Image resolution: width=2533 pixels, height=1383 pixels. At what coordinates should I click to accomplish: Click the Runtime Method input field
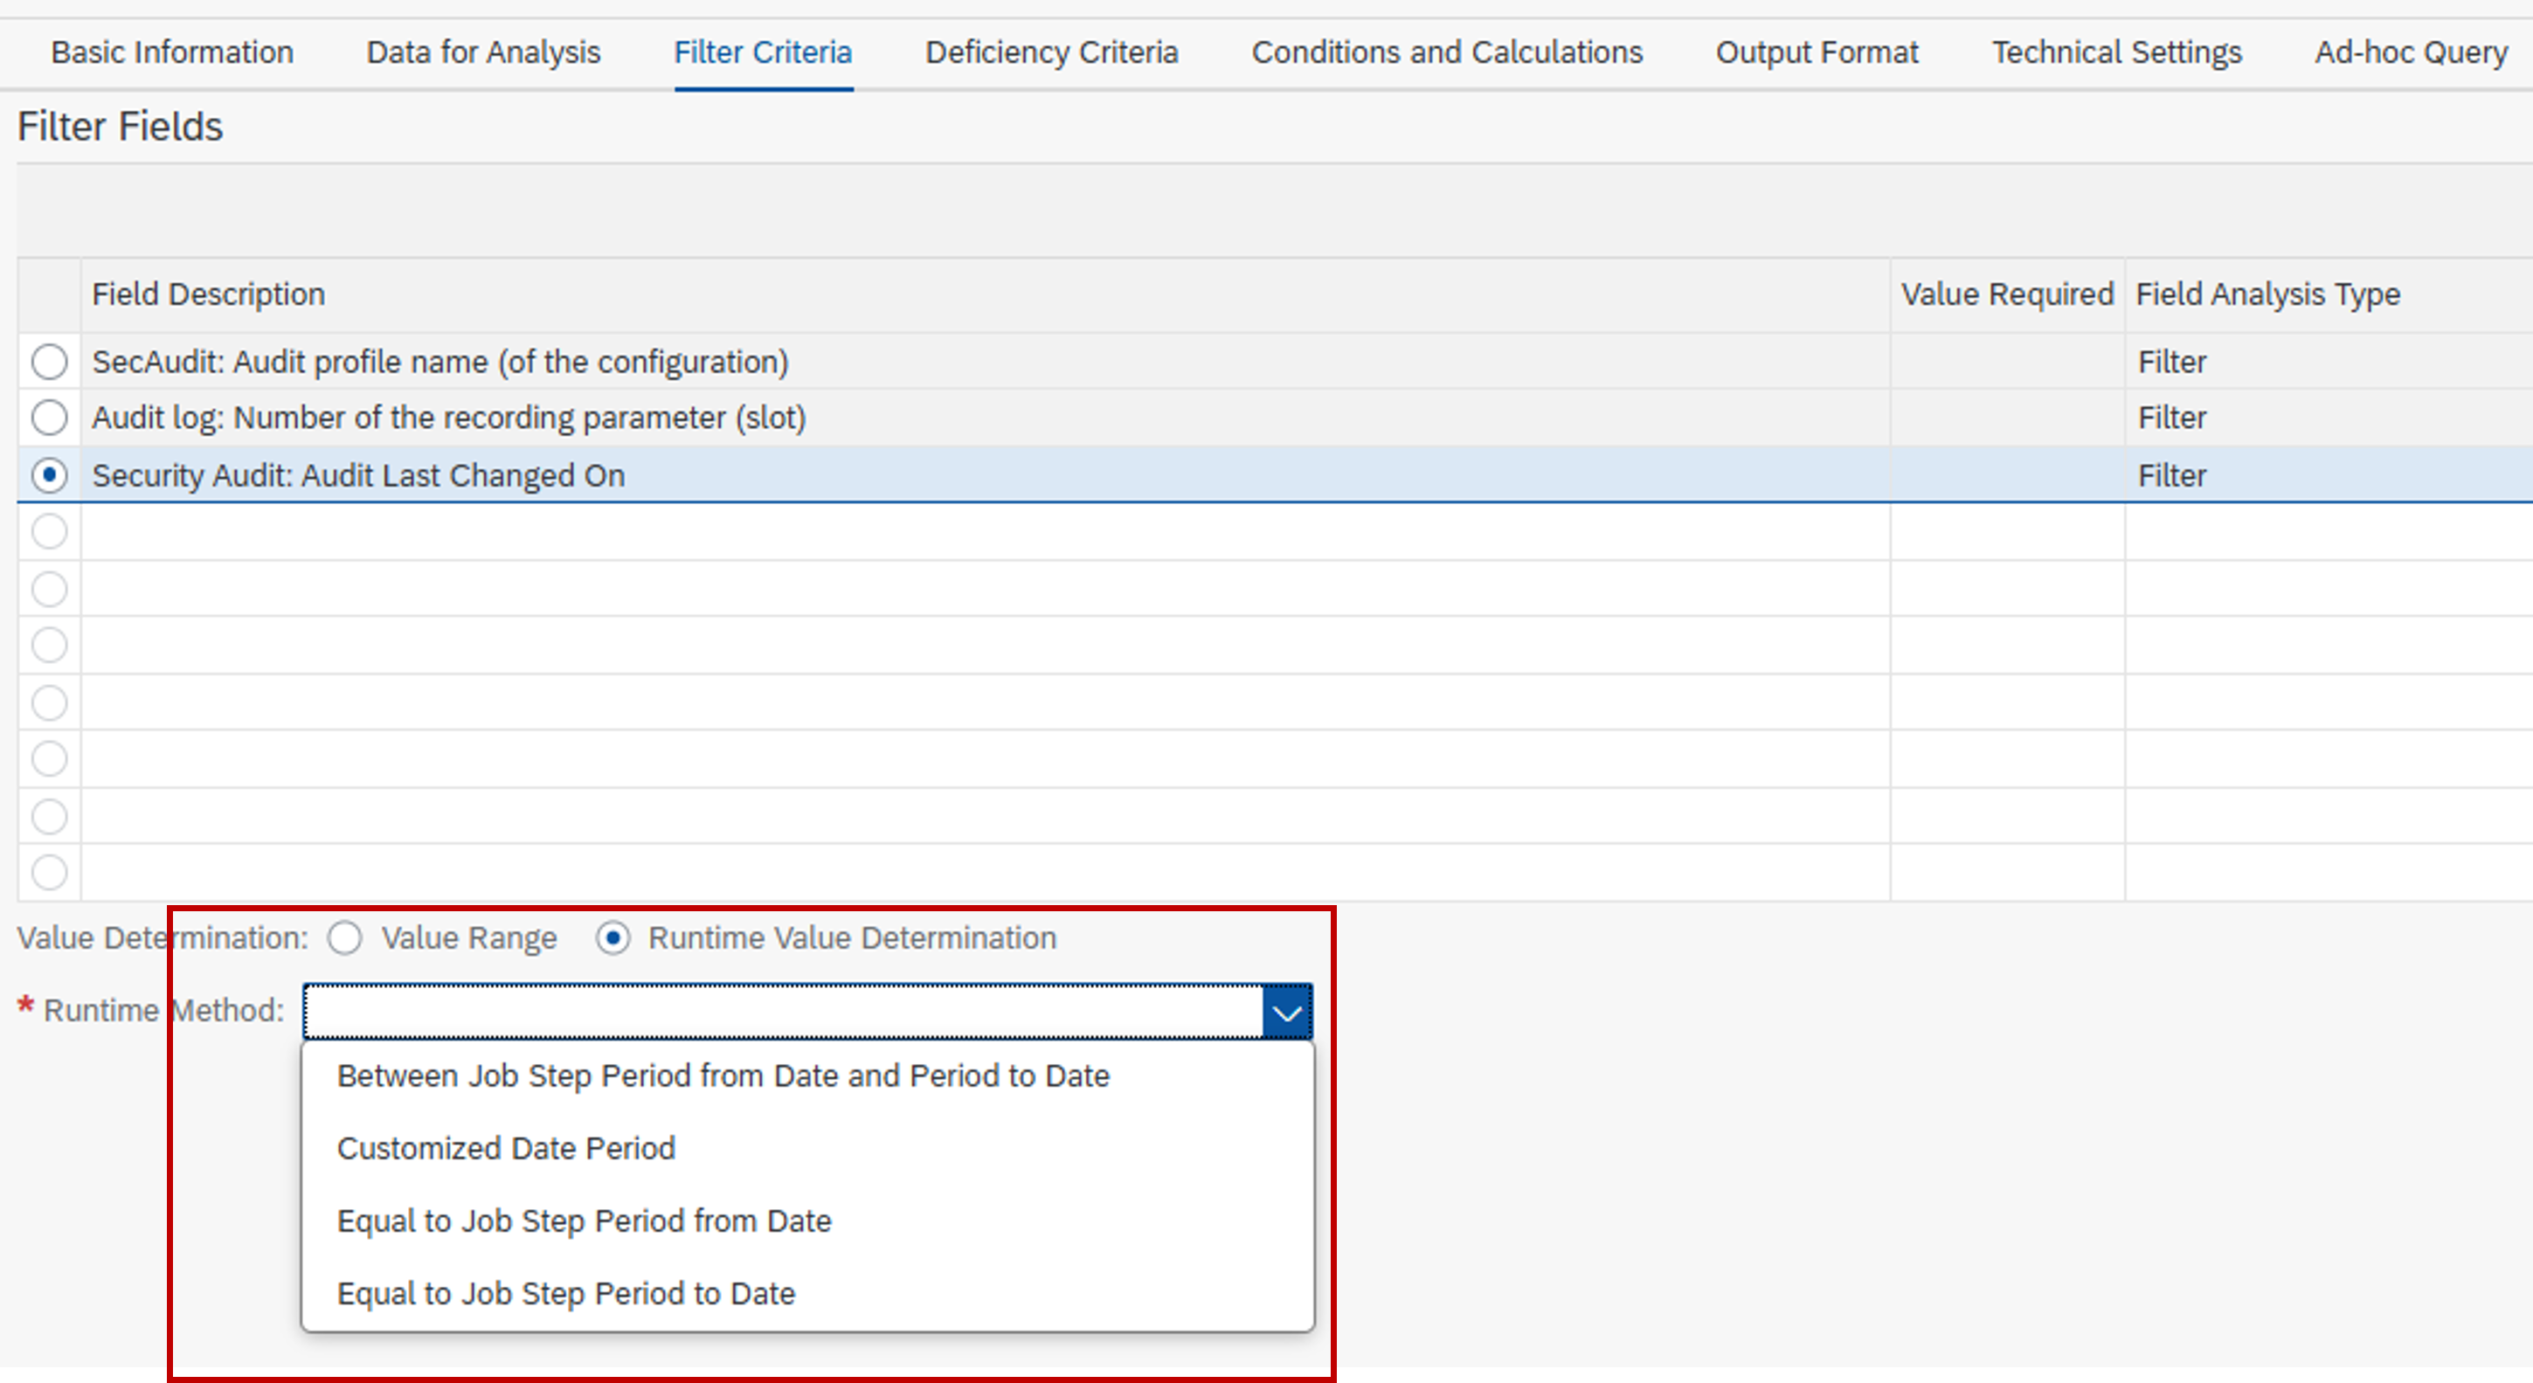[782, 1012]
